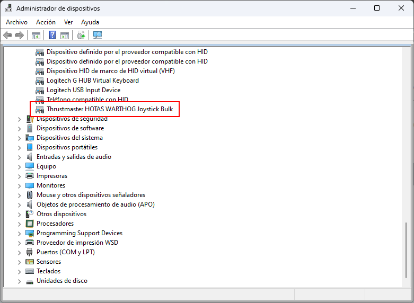Click the Dispositivos portátiles icon
Viewport: 414px width, 303px height.
(x=30, y=147)
